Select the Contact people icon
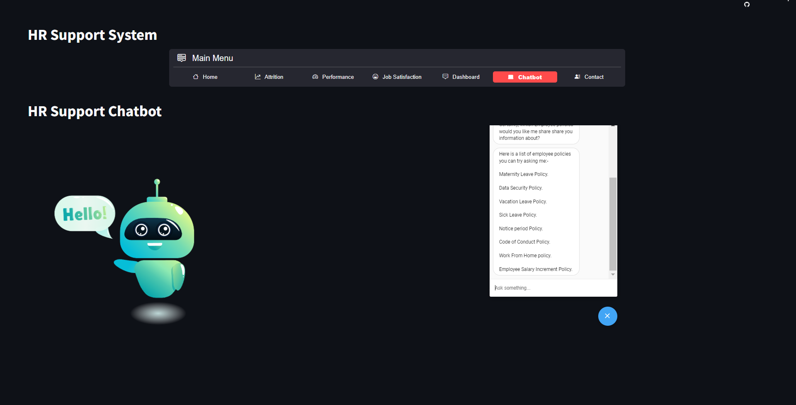Screen dimensions: 796x405 tap(577, 77)
